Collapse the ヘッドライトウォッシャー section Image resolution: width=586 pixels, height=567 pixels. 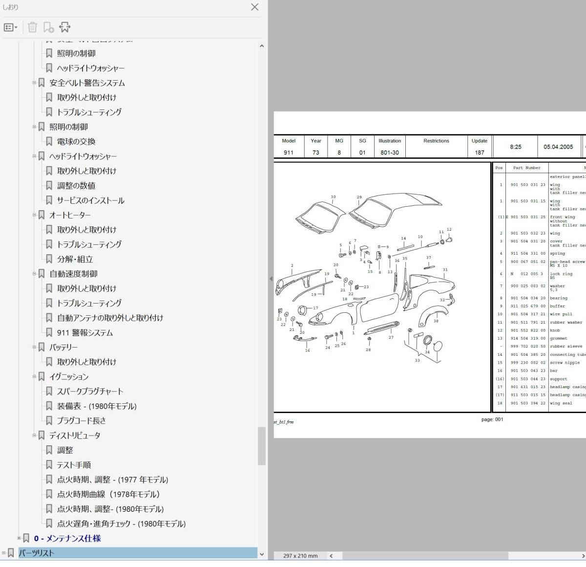[35, 156]
